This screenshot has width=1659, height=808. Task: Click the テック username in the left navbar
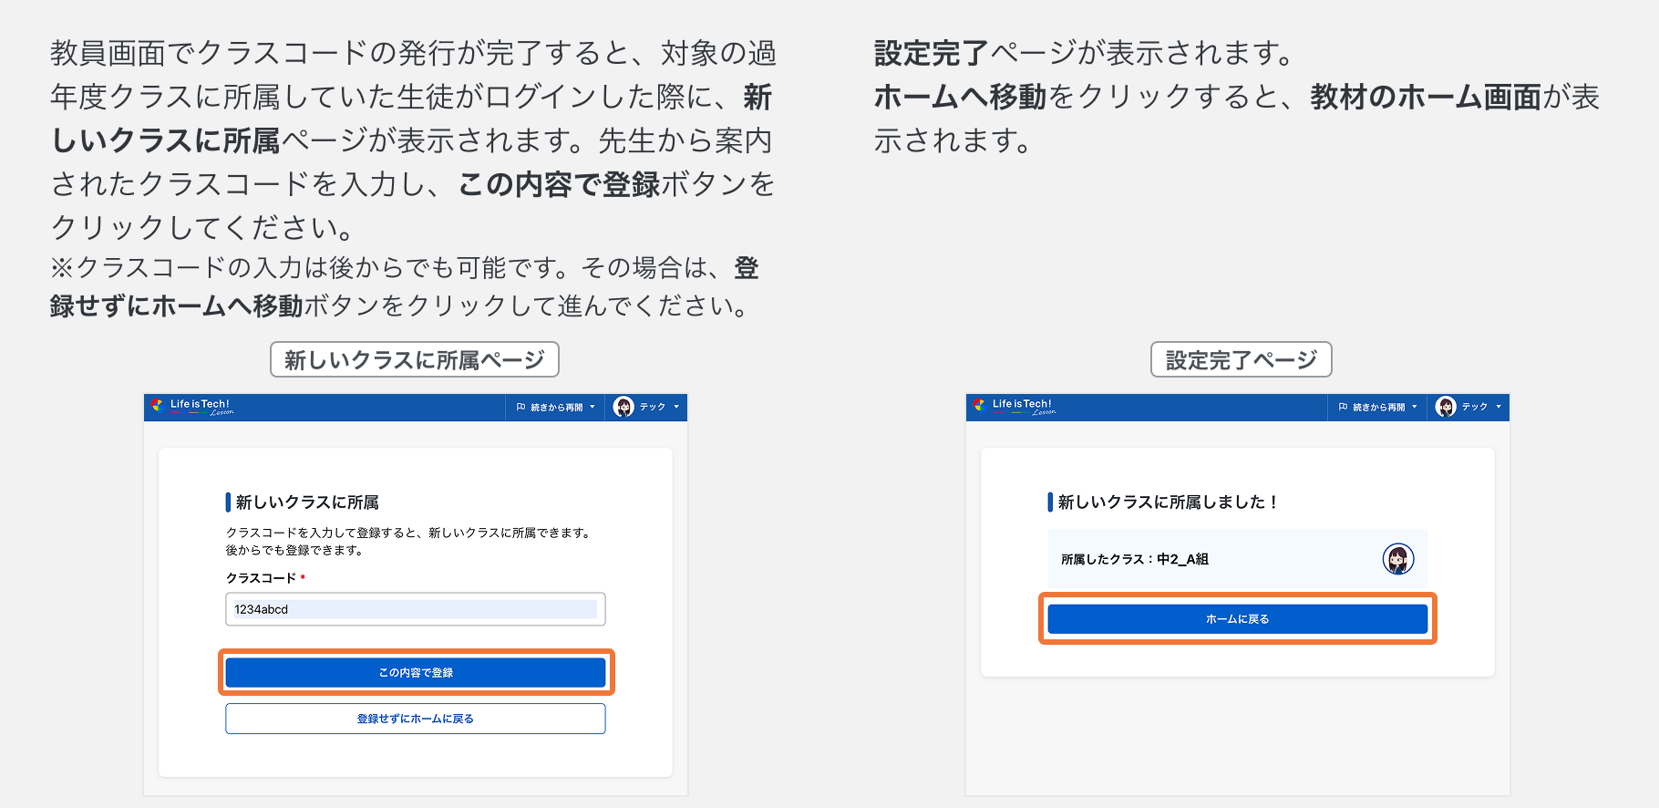(x=653, y=407)
